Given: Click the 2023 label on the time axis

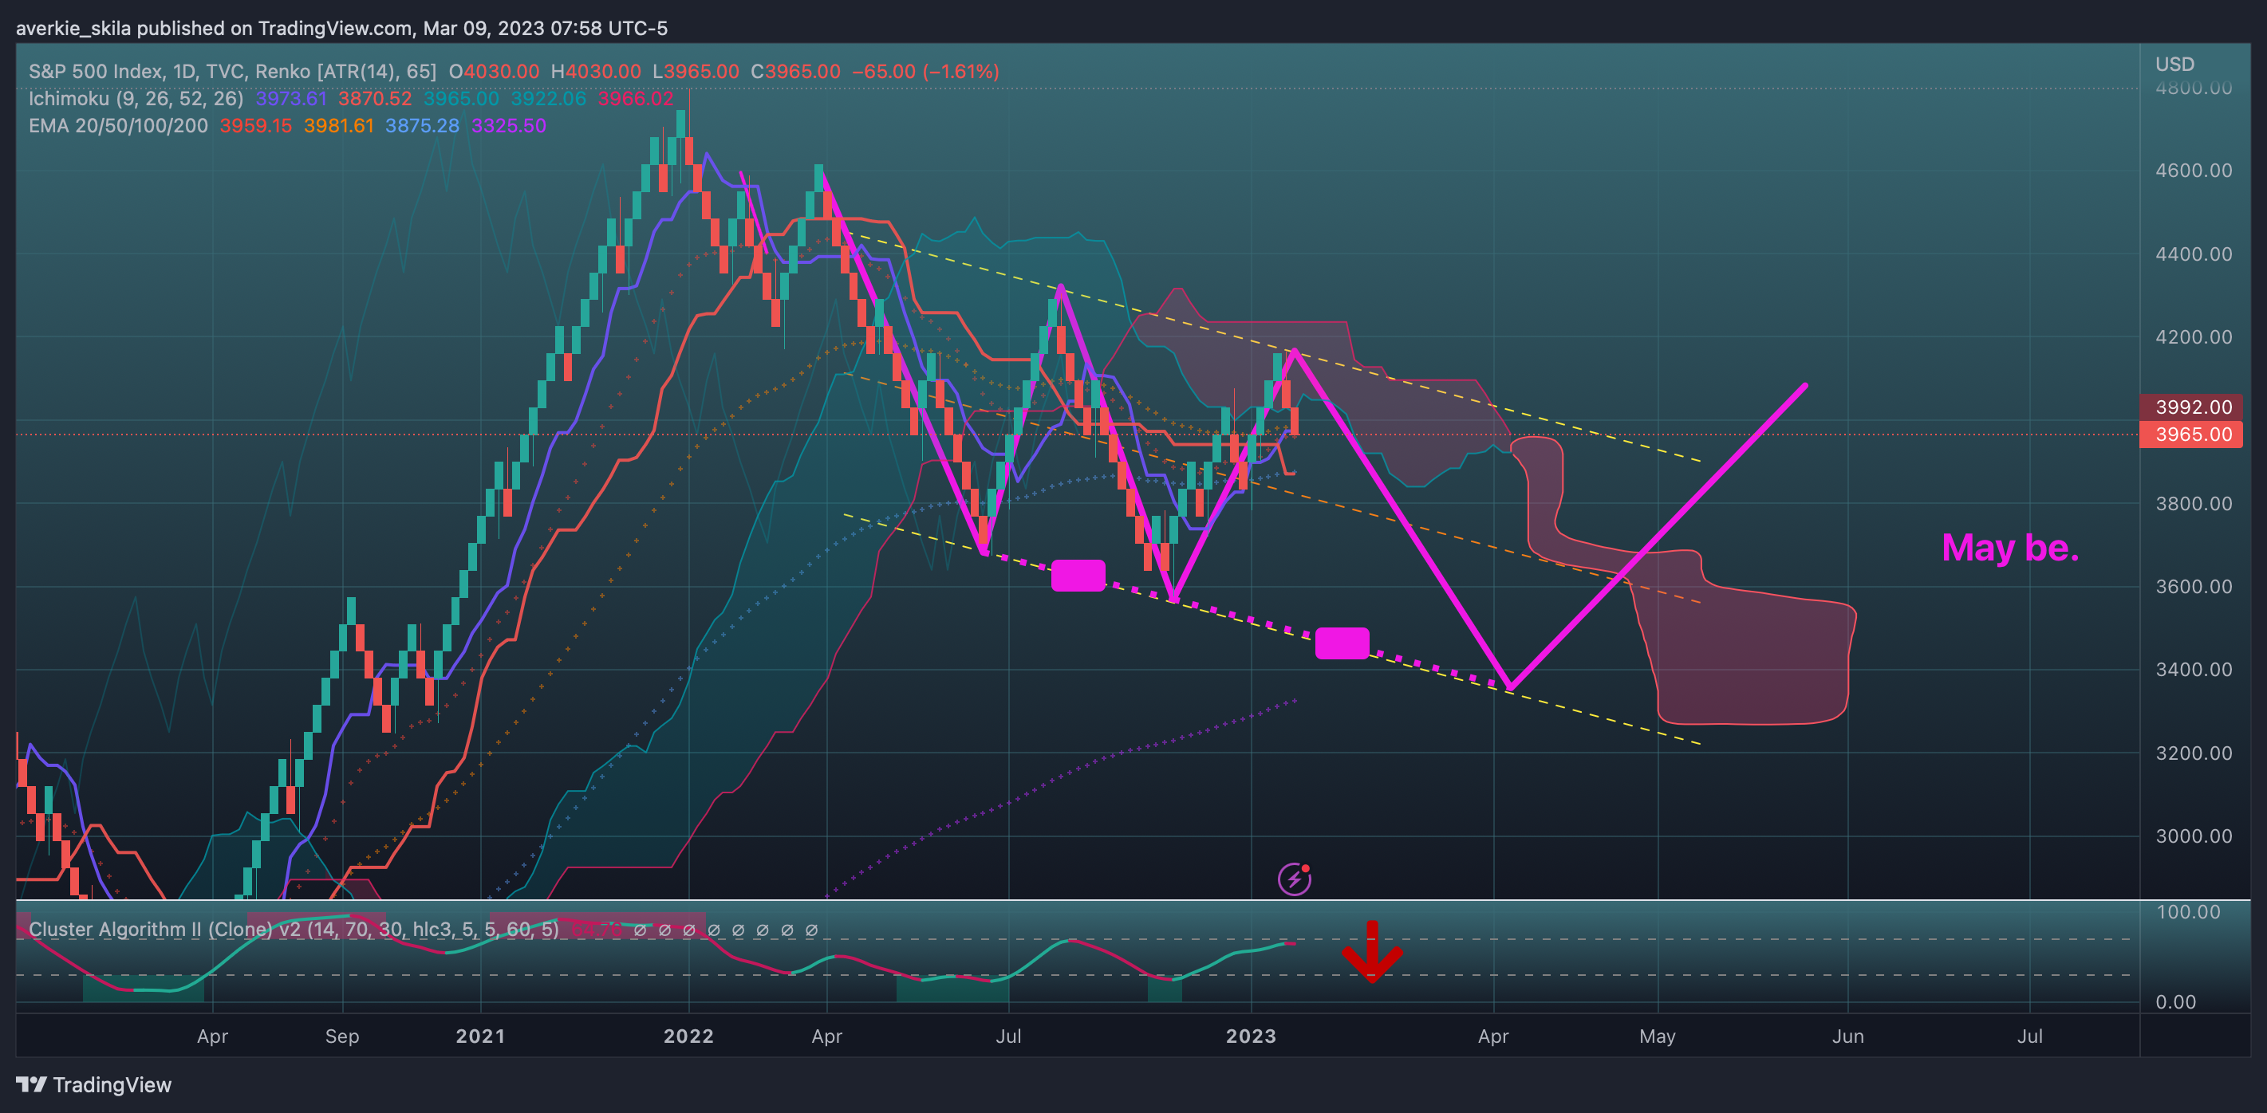Looking at the screenshot, I should point(1251,1036).
